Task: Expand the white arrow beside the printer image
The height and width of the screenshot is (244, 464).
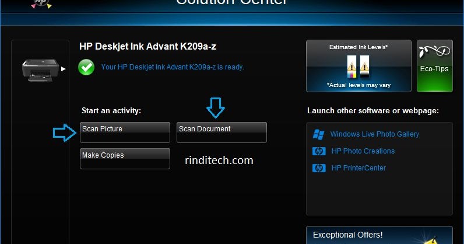Action: pyautogui.click(x=63, y=69)
